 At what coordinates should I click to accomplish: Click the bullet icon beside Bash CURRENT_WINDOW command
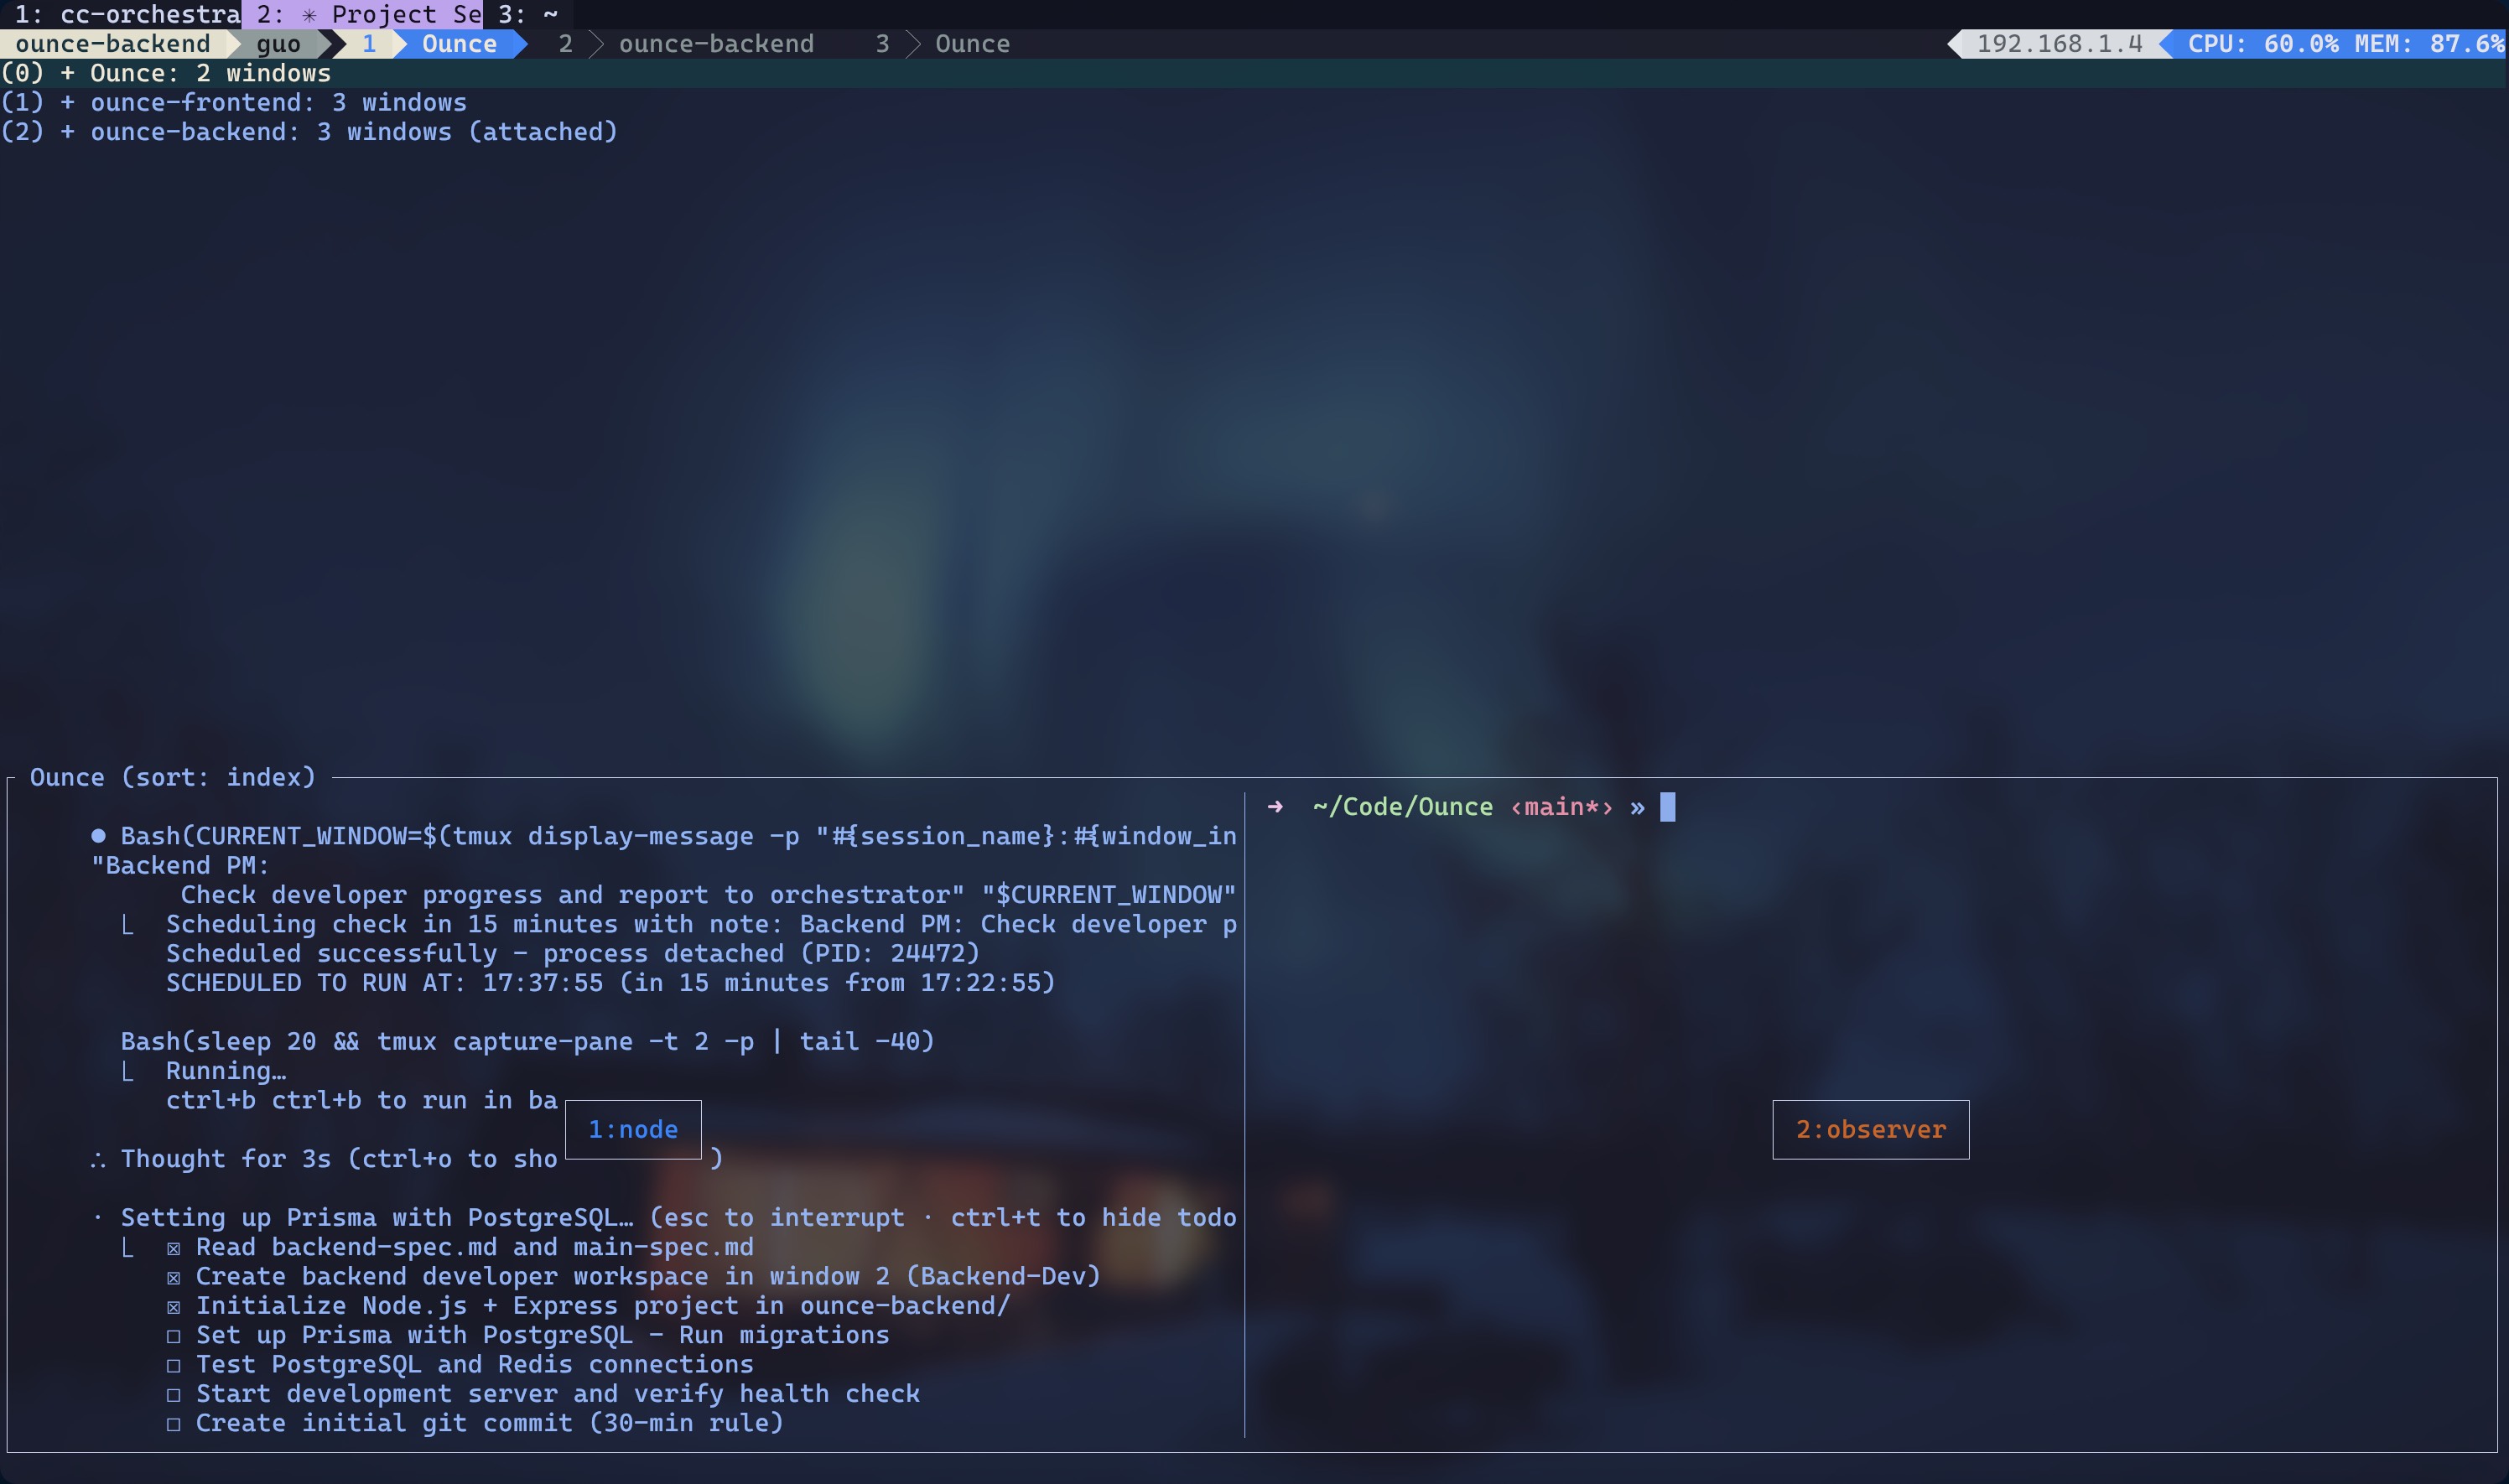click(x=98, y=836)
